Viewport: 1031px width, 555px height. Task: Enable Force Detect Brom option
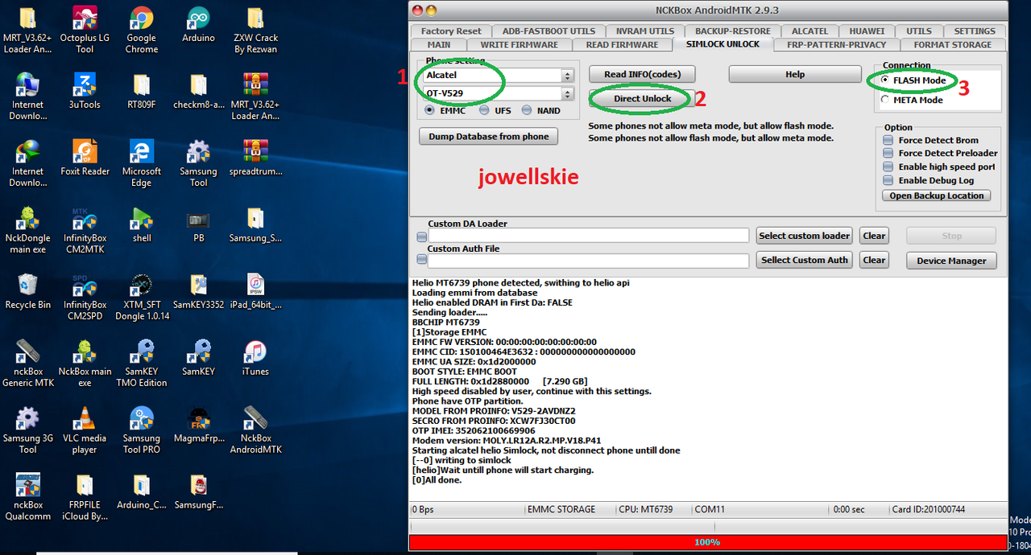888,140
